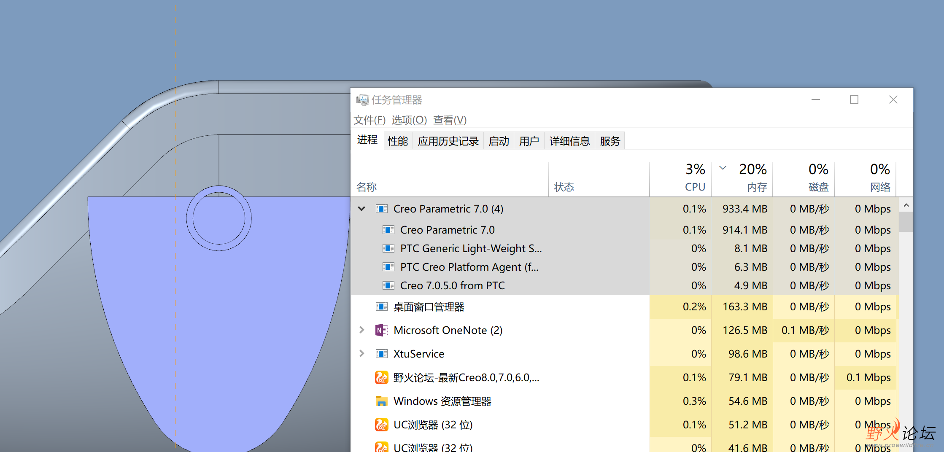Click the Windows 资源管理器 folder icon
The height and width of the screenshot is (452, 944).
click(382, 401)
